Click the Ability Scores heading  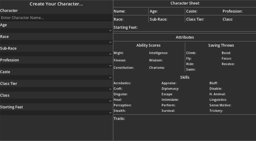point(148,45)
